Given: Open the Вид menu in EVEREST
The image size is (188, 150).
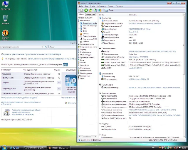Looking at the screenshot, I should (x=86, y=6).
